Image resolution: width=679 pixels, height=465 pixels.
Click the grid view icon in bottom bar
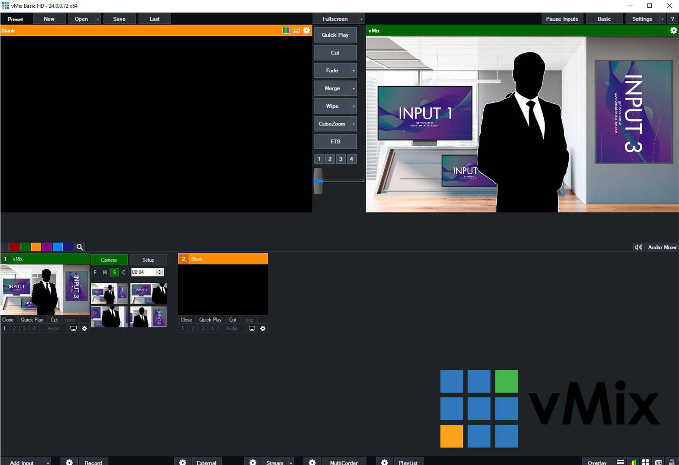click(645, 462)
